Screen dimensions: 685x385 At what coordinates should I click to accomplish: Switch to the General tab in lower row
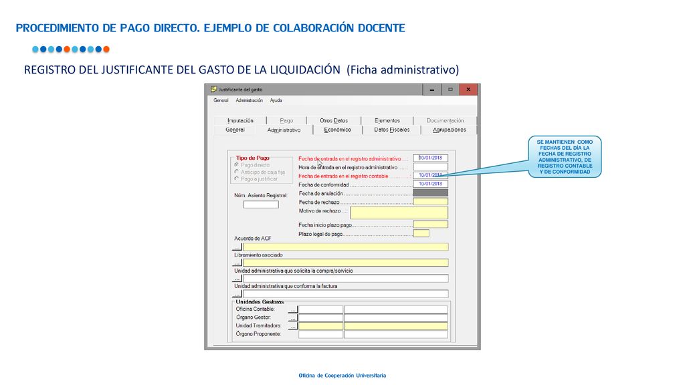point(235,130)
